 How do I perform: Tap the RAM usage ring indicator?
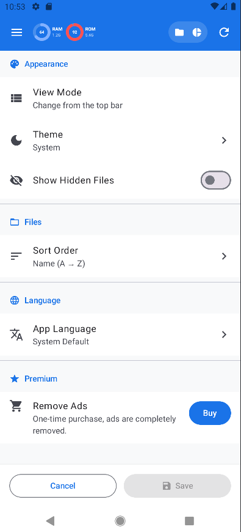click(x=41, y=32)
